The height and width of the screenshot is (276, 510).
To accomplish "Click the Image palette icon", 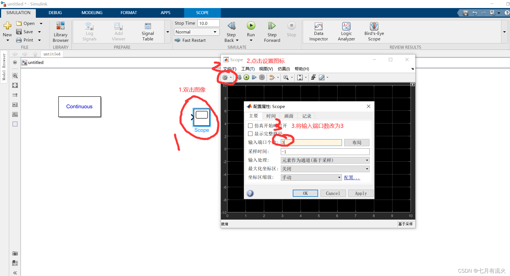I will point(15,114).
